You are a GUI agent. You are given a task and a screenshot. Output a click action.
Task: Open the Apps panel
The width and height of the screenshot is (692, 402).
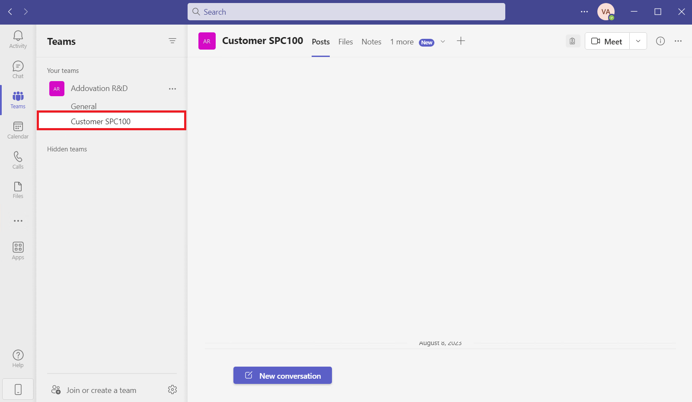click(x=18, y=250)
